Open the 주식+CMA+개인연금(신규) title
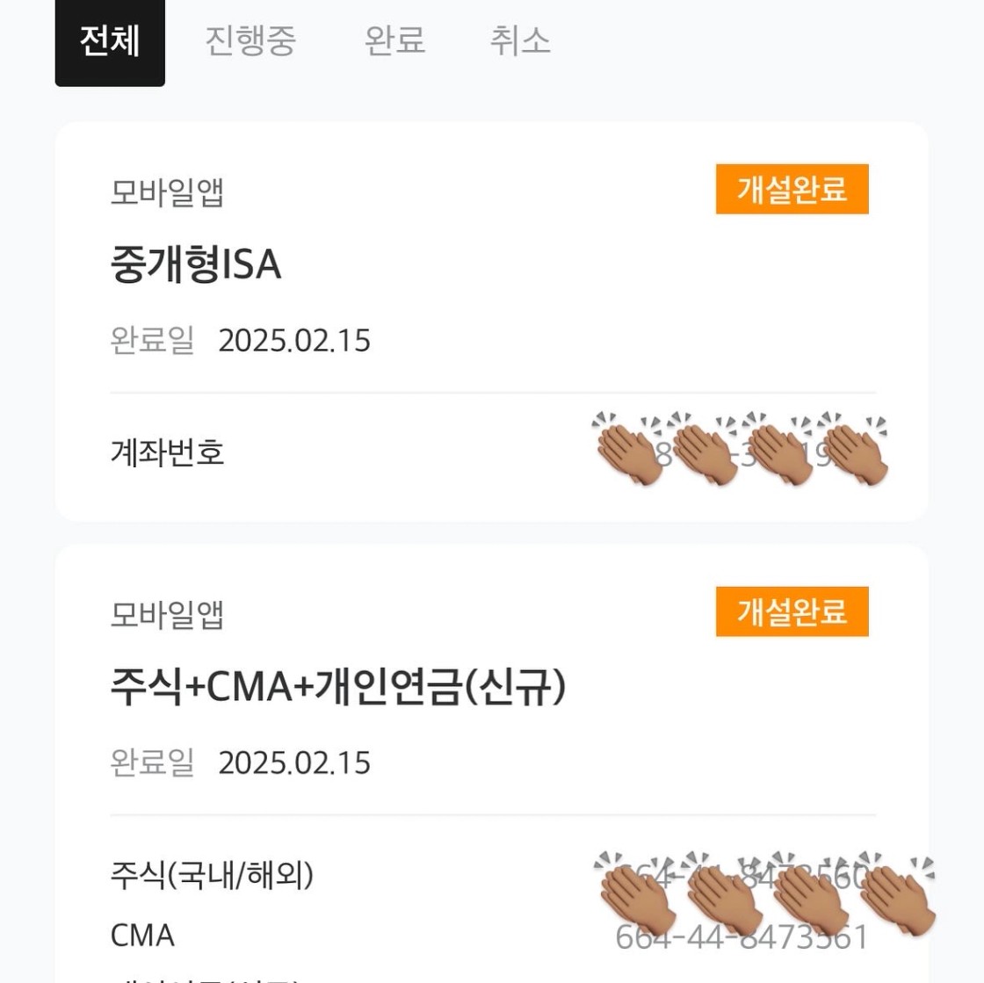The height and width of the screenshot is (983, 984). click(338, 686)
